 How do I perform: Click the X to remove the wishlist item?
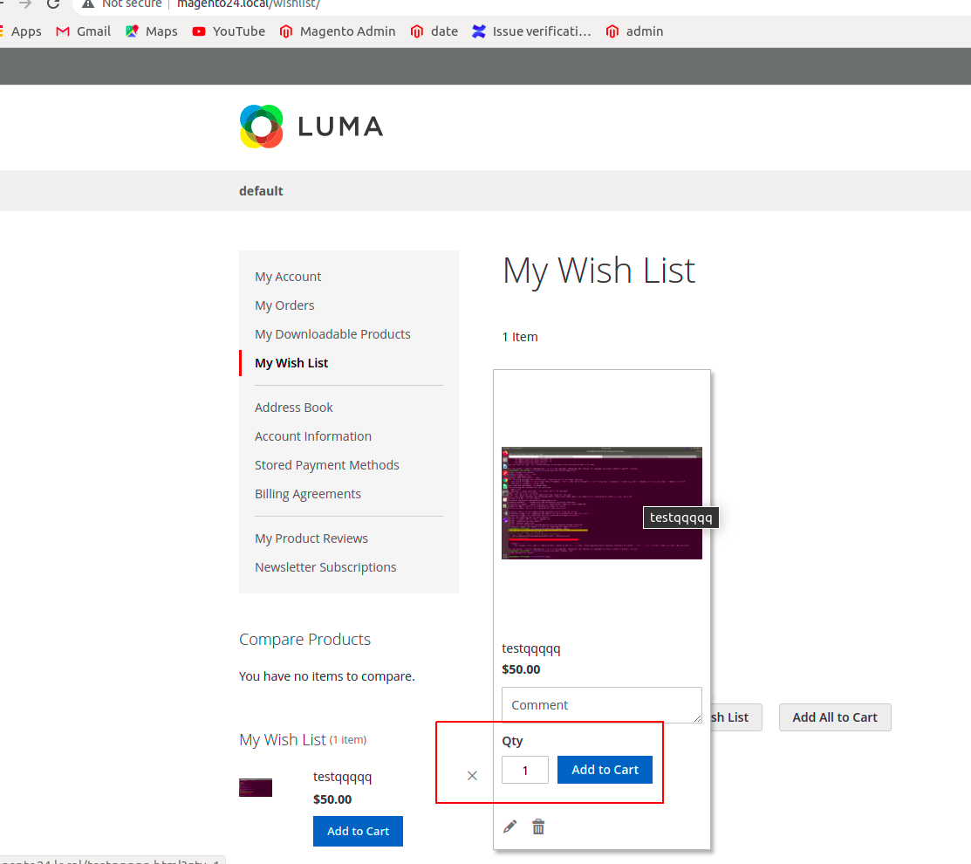click(472, 775)
